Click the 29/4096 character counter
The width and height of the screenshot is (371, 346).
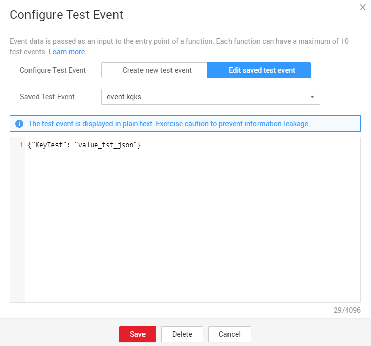pos(348,310)
